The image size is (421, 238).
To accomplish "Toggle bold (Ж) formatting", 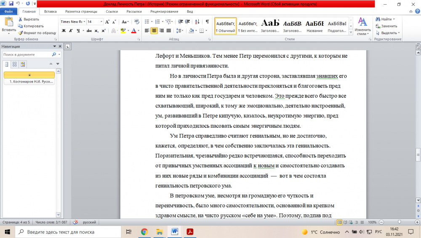I will pyautogui.click(x=64, y=30).
